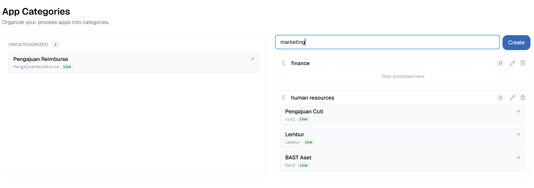Screen dimensions: 534x188
Task: Select the Lembur process title
Action: click(294, 134)
